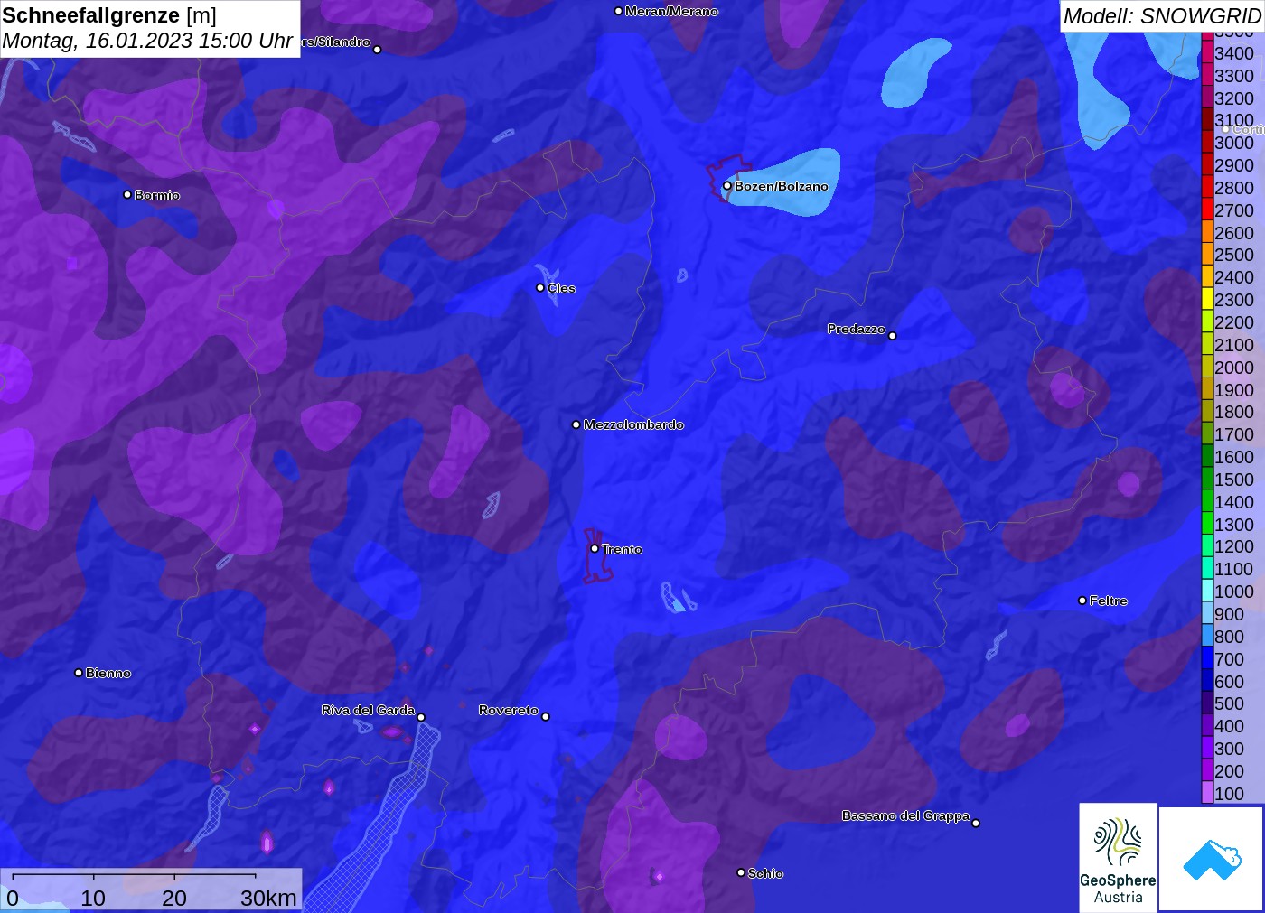Select the 2600 m orange legend swatch
Screen dimensions: 1265x913
(x=1207, y=233)
